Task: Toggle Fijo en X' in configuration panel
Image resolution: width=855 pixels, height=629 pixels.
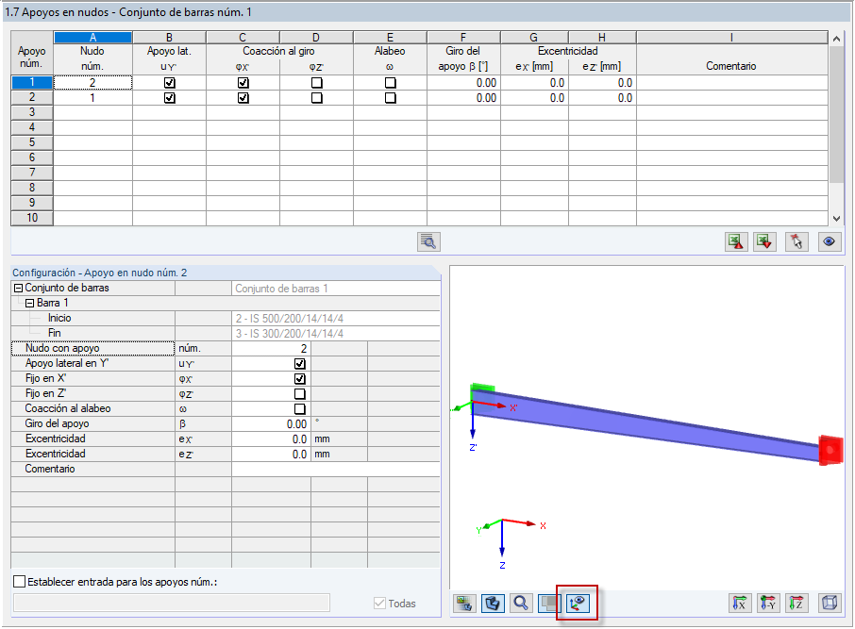Action: click(x=300, y=379)
